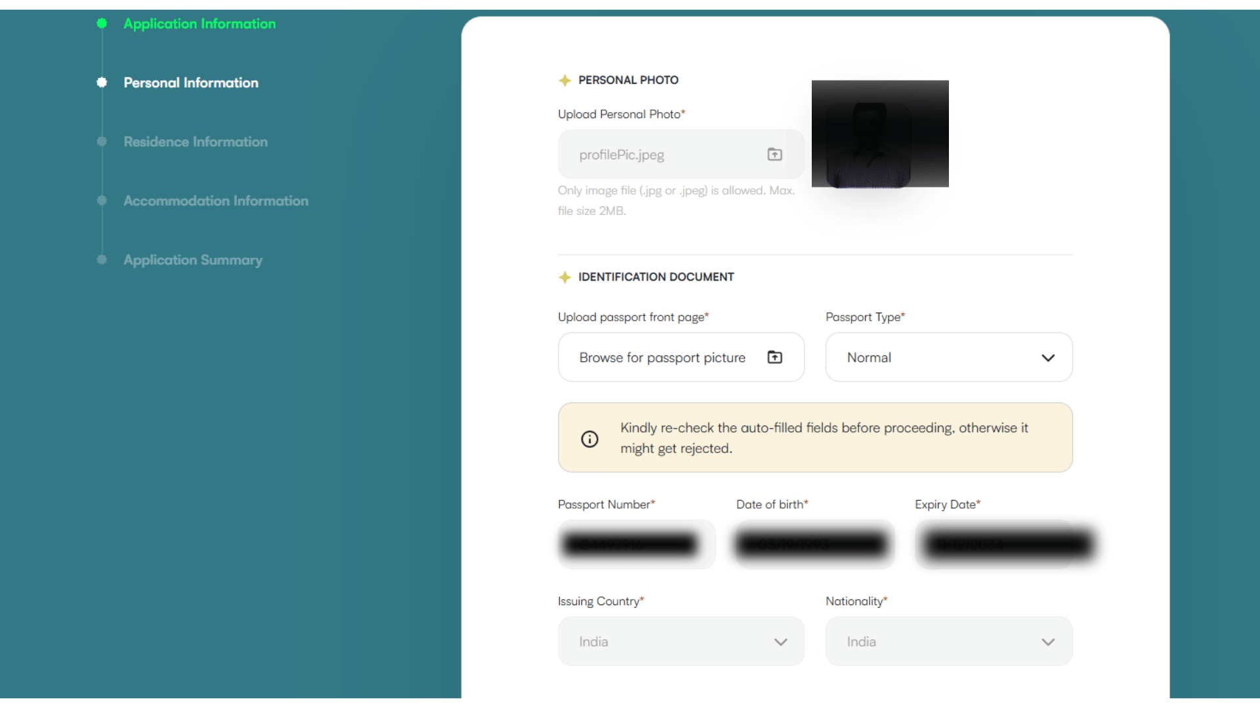Click Application Information step bullet
Screen dimensions: 1260x708
102,24
